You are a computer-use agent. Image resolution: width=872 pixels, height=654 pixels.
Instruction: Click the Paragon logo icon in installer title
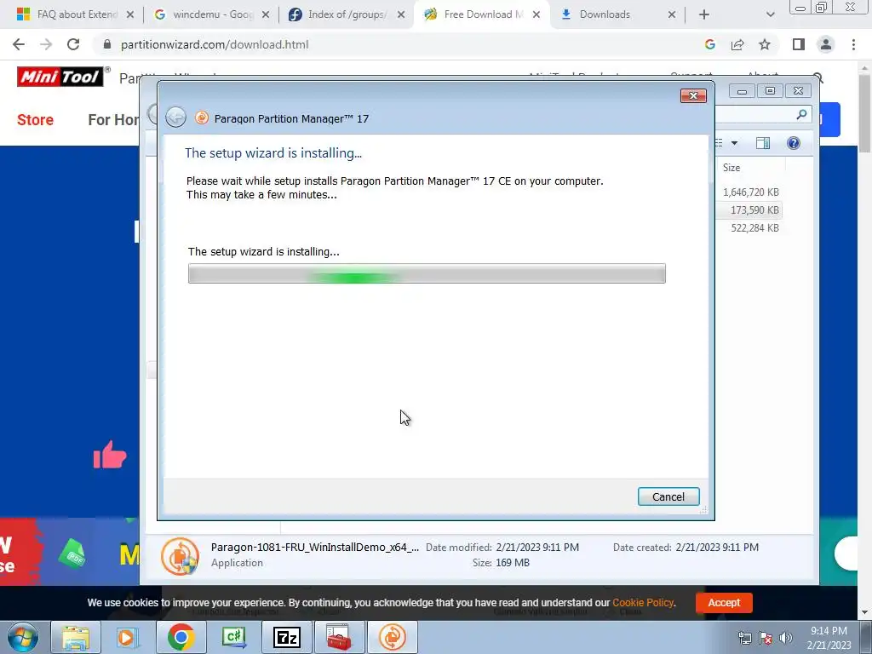click(x=202, y=118)
